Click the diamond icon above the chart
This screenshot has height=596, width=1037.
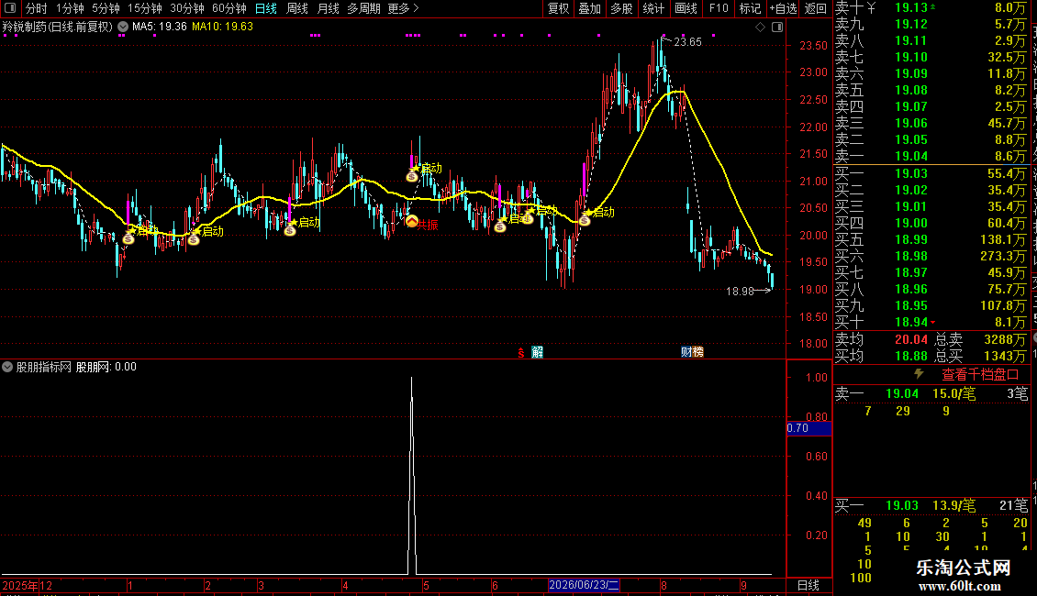[x=761, y=28]
